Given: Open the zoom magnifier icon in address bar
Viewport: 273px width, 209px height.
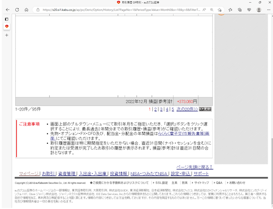Looking at the screenshot, I should point(212,10).
